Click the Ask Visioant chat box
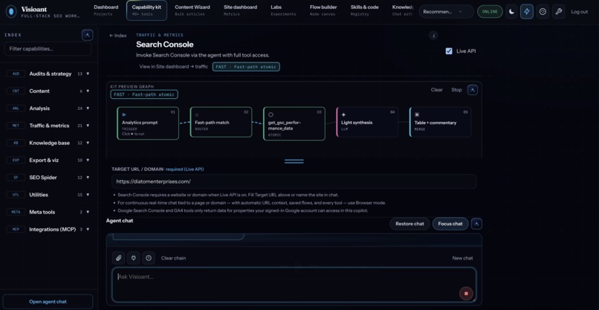Image resolution: width=599 pixels, height=310 pixels. (x=294, y=285)
